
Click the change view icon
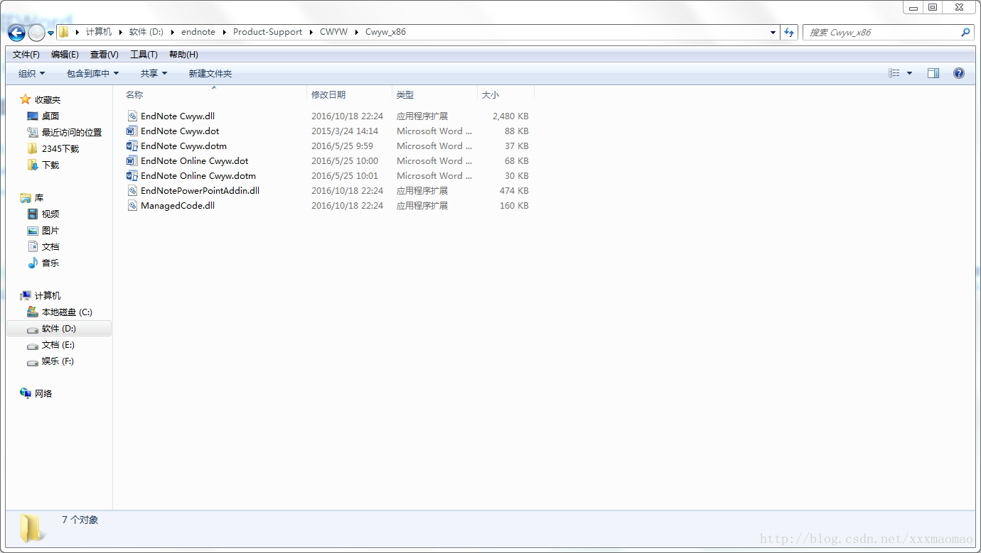coord(894,73)
